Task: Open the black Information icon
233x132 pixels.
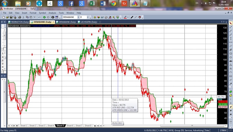Action: [x=53, y=17]
